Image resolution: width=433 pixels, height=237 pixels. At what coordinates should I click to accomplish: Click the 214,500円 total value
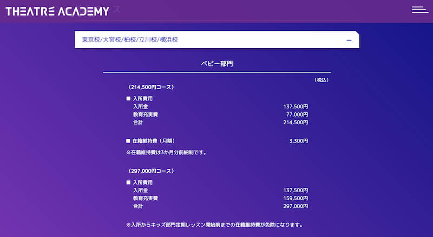(296, 123)
